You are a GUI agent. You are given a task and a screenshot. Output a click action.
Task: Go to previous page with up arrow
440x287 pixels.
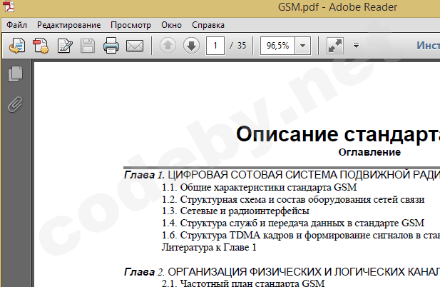168,46
